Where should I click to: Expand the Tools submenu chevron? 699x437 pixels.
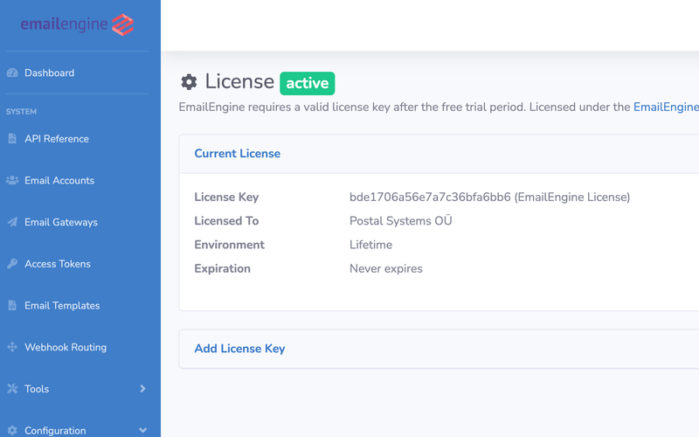pyautogui.click(x=142, y=389)
